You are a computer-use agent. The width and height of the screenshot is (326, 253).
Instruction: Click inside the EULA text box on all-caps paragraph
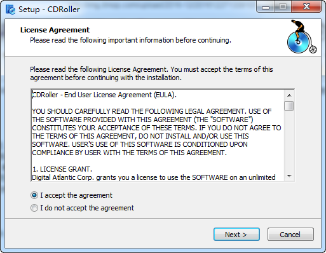[157, 132]
